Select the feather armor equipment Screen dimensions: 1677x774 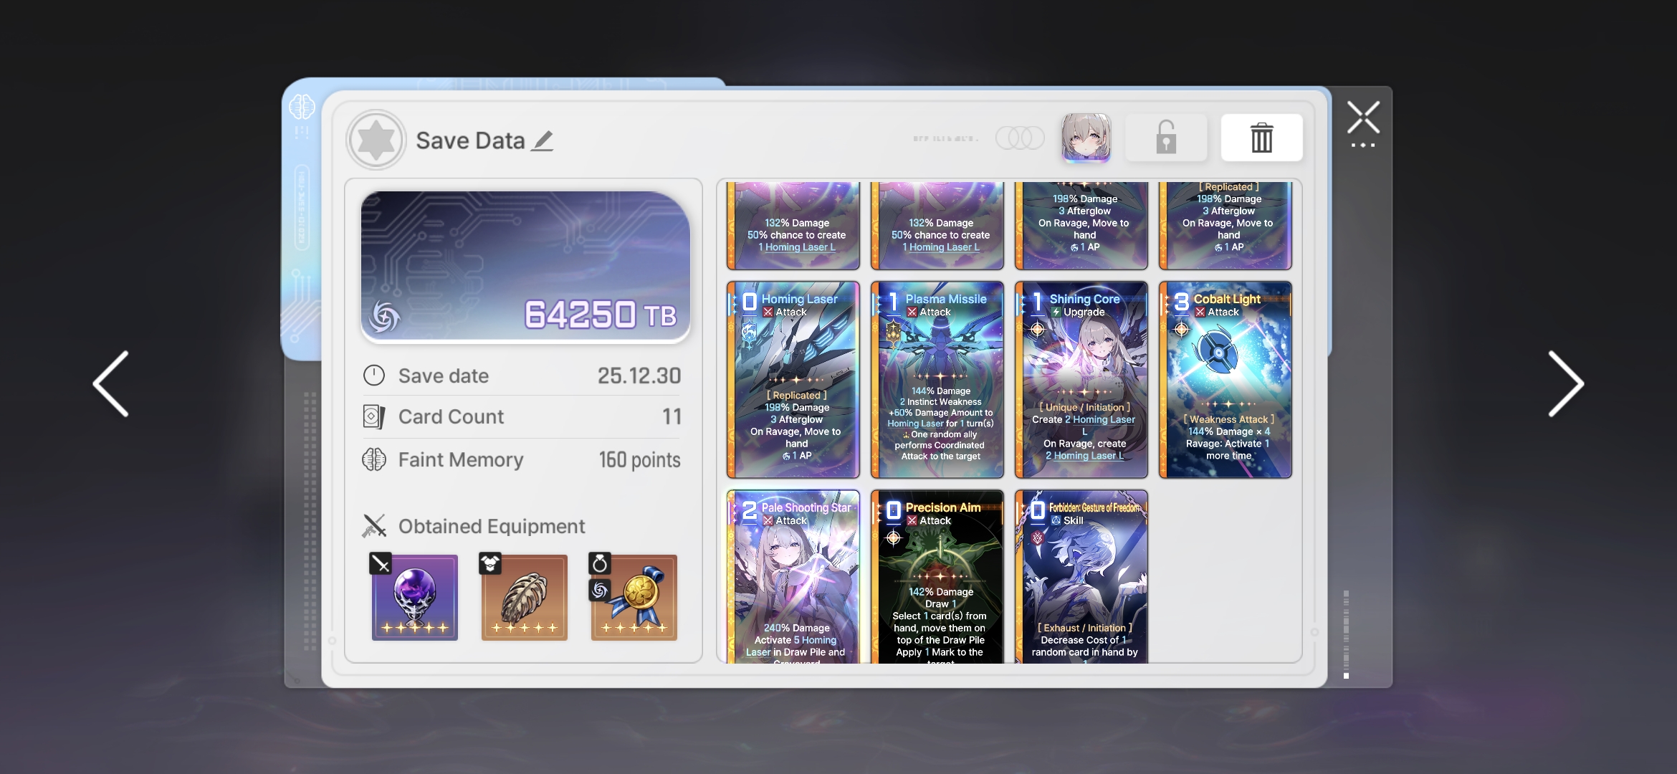524,597
